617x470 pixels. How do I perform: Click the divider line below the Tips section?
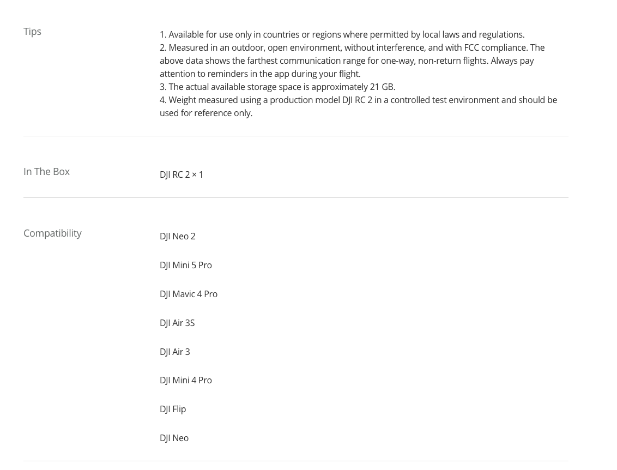coord(296,136)
